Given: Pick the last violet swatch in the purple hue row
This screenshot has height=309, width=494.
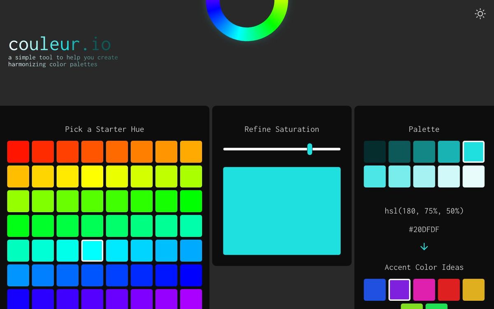Looking at the screenshot, I should click(x=191, y=299).
